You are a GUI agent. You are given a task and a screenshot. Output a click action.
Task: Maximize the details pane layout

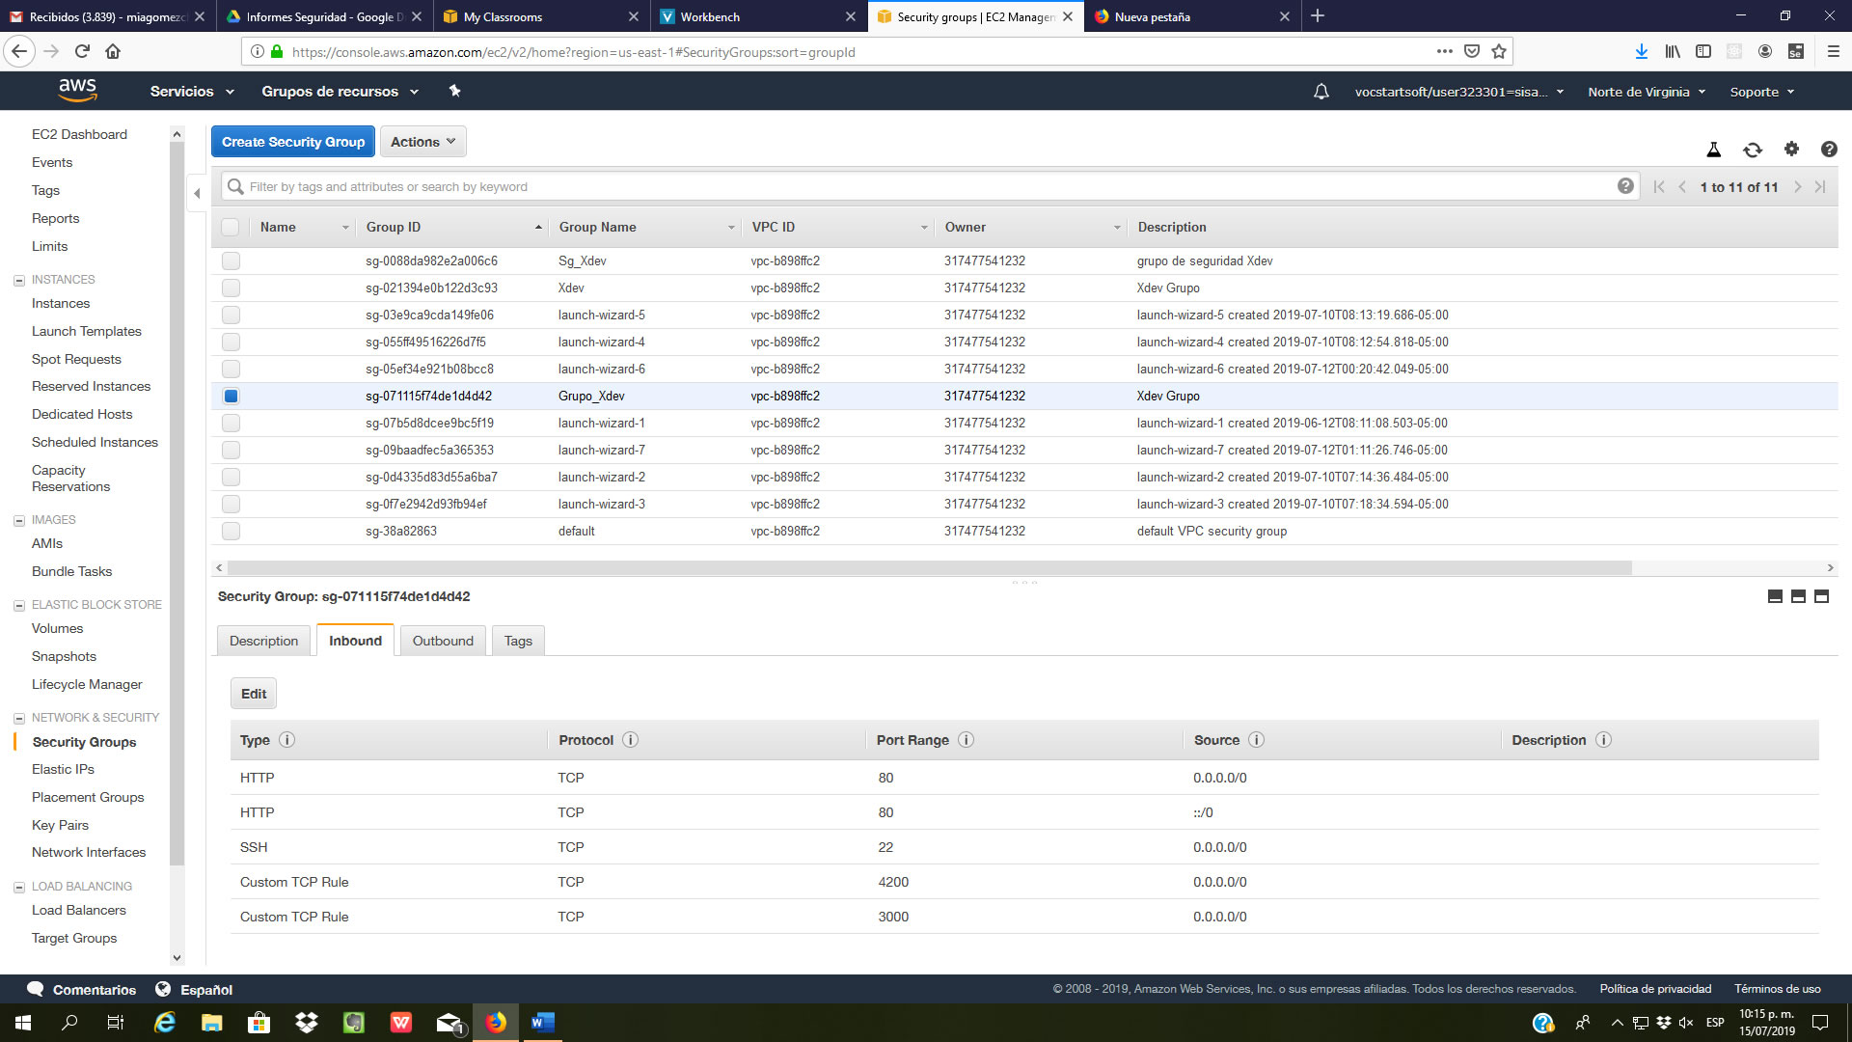(x=1821, y=596)
